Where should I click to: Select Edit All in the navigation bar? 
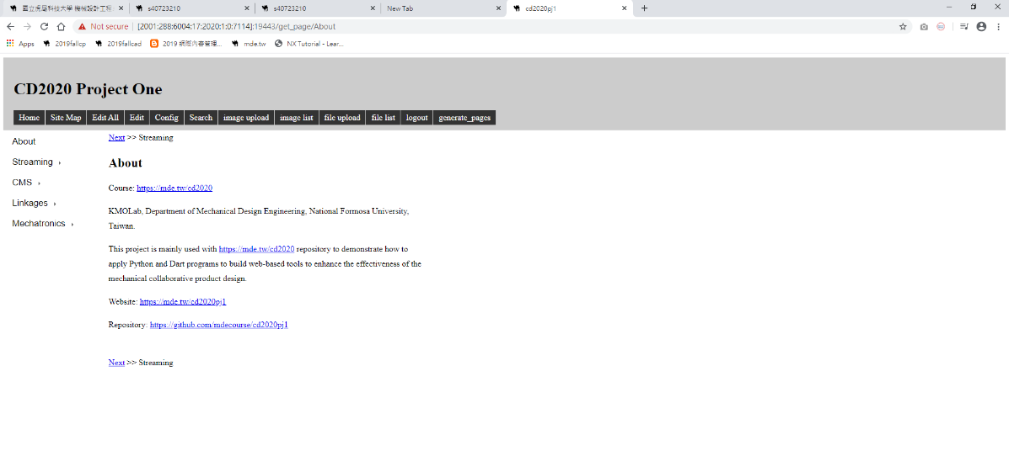105,118
